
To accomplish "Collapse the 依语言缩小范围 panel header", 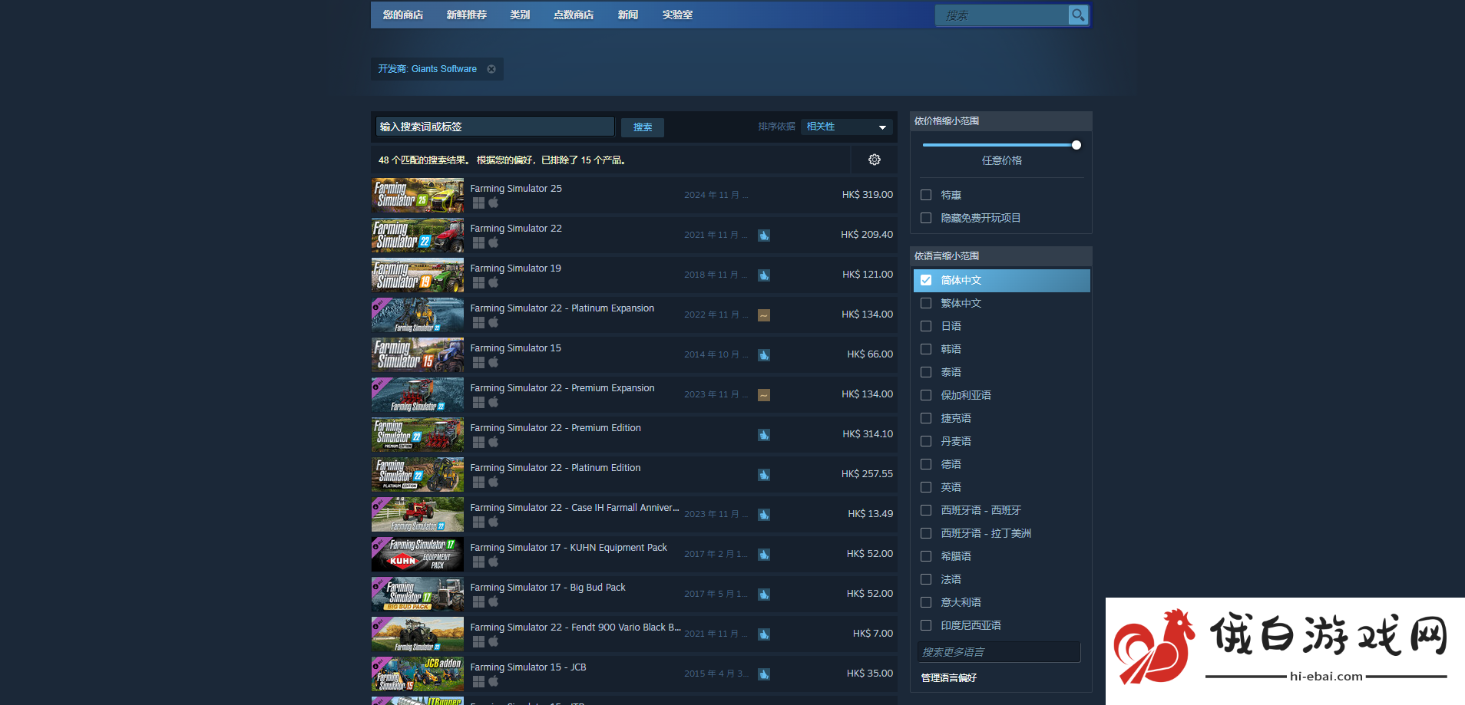I will [1001, 256].
